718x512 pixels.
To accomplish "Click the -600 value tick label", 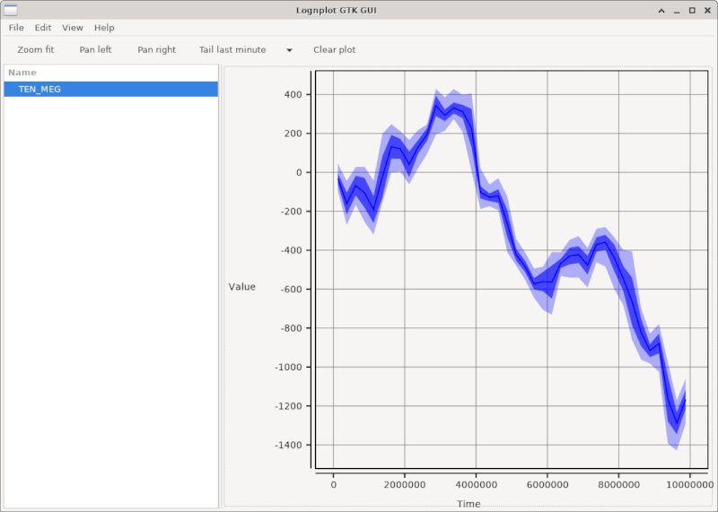I will (291, 289).
